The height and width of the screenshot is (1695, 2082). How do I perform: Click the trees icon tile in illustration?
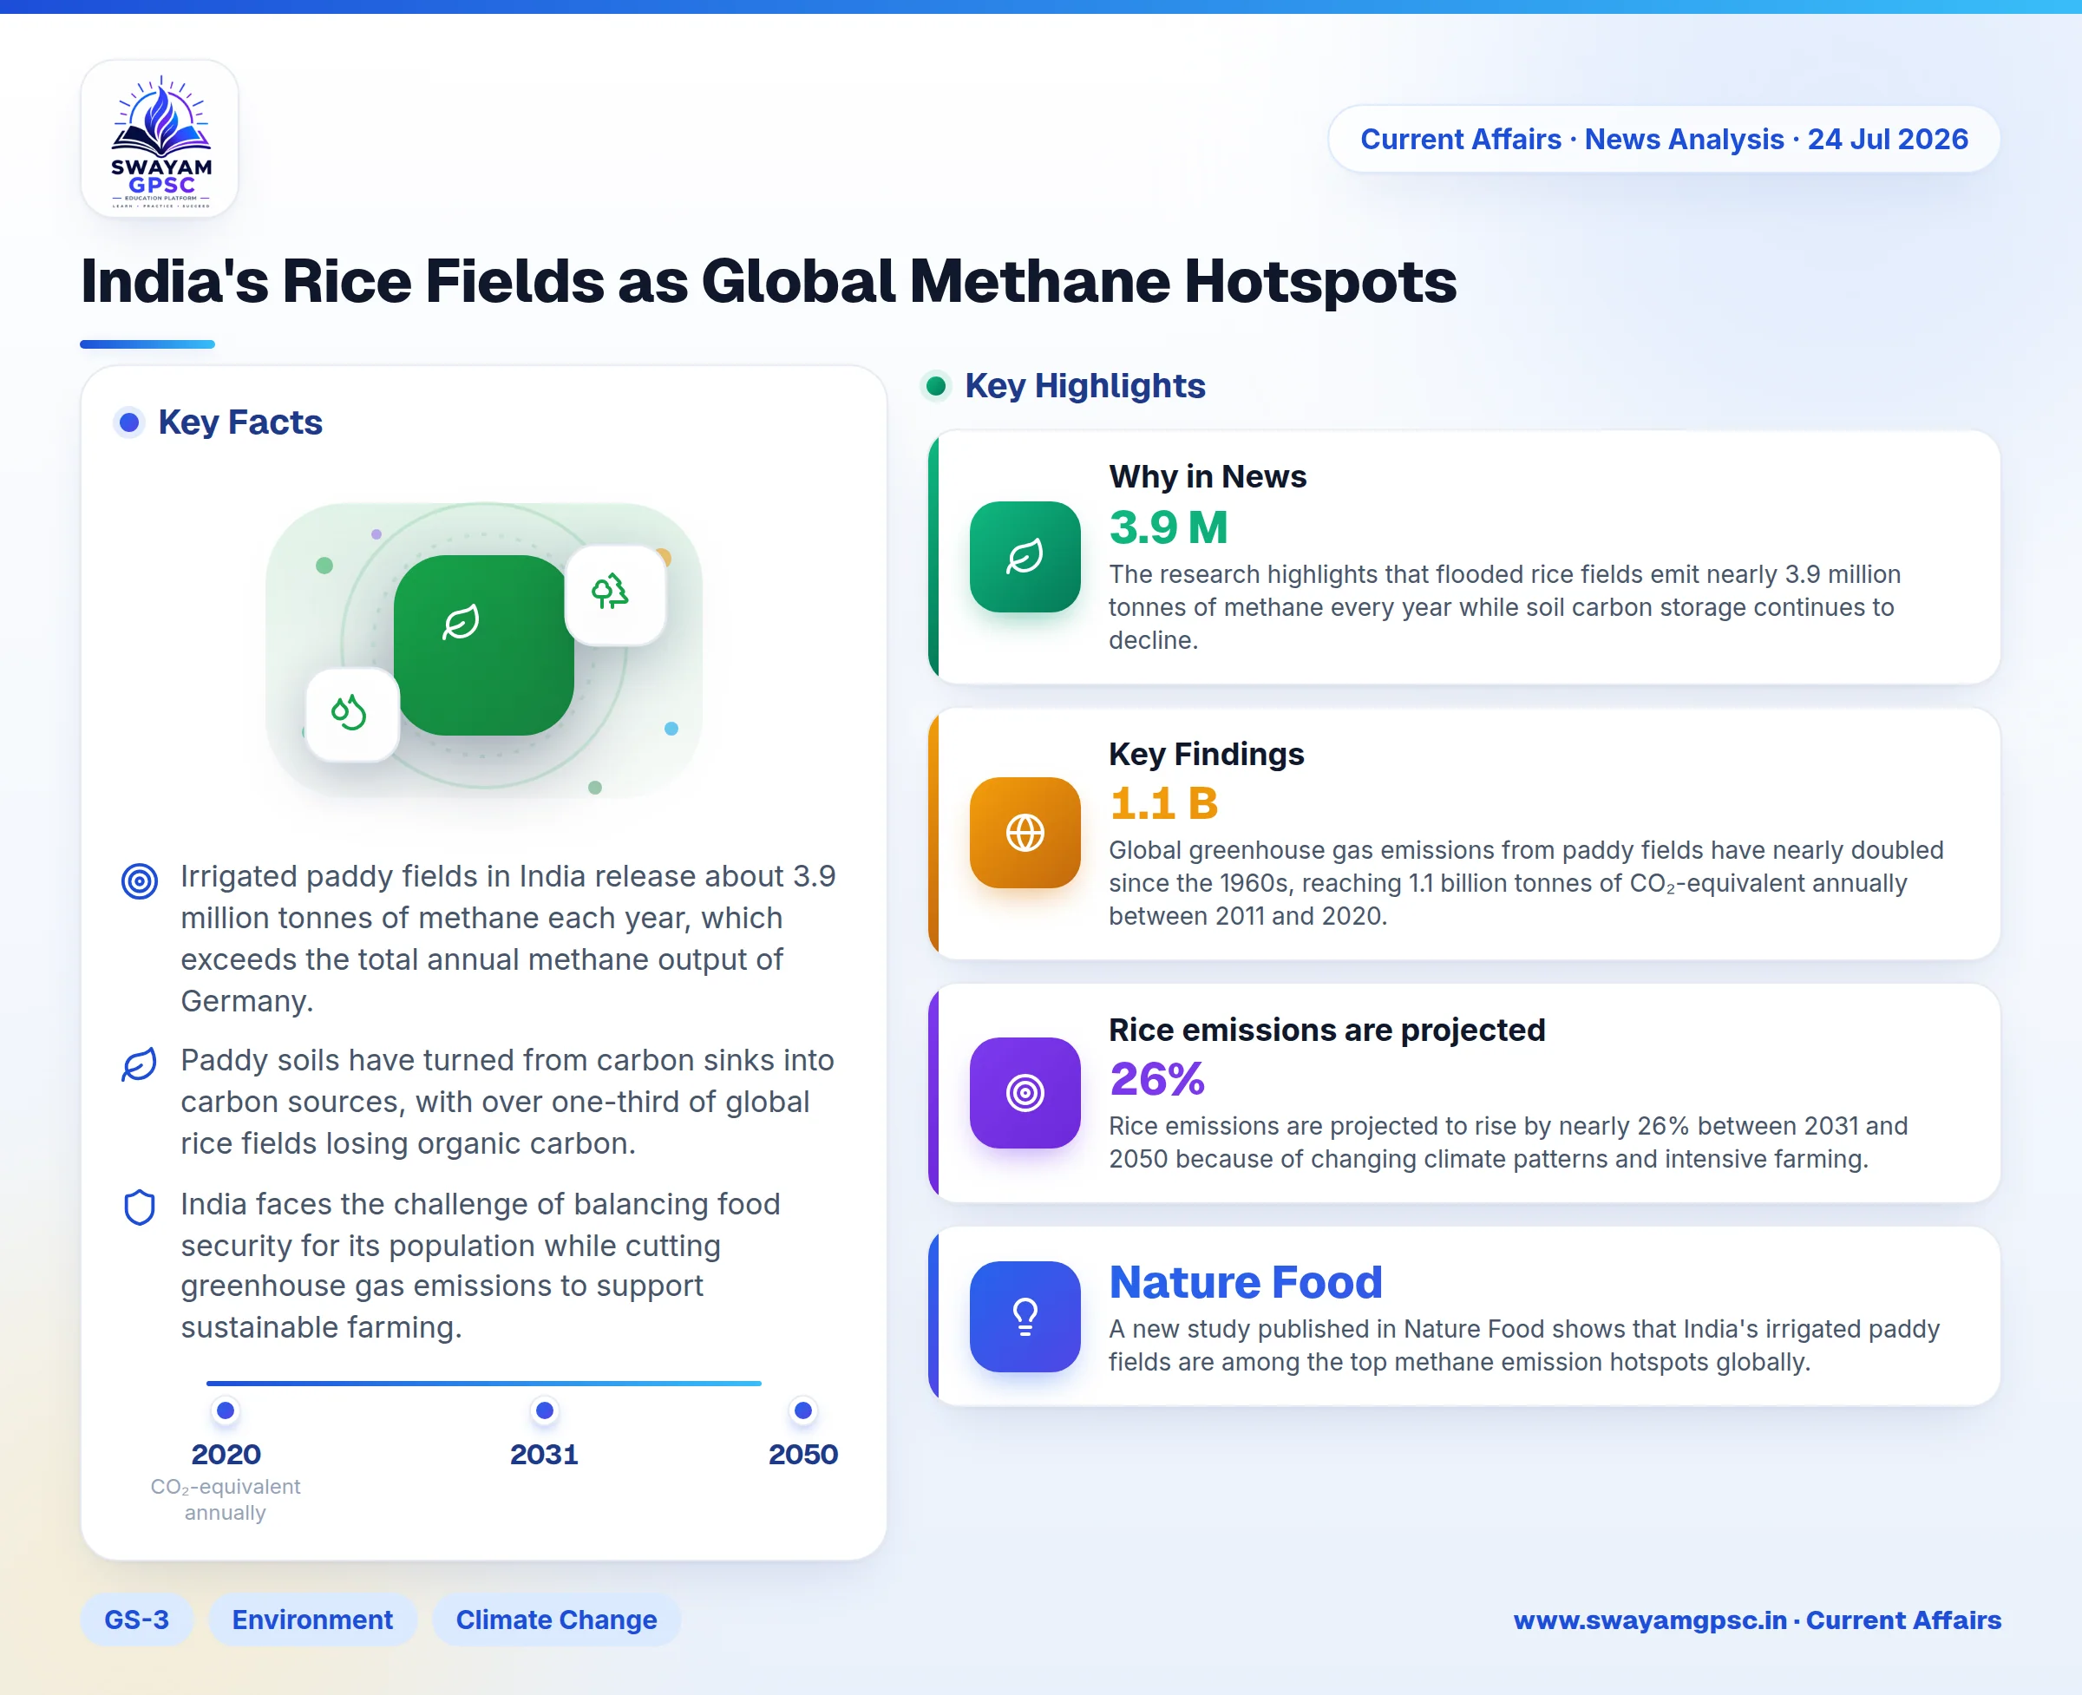coord(615,594)
